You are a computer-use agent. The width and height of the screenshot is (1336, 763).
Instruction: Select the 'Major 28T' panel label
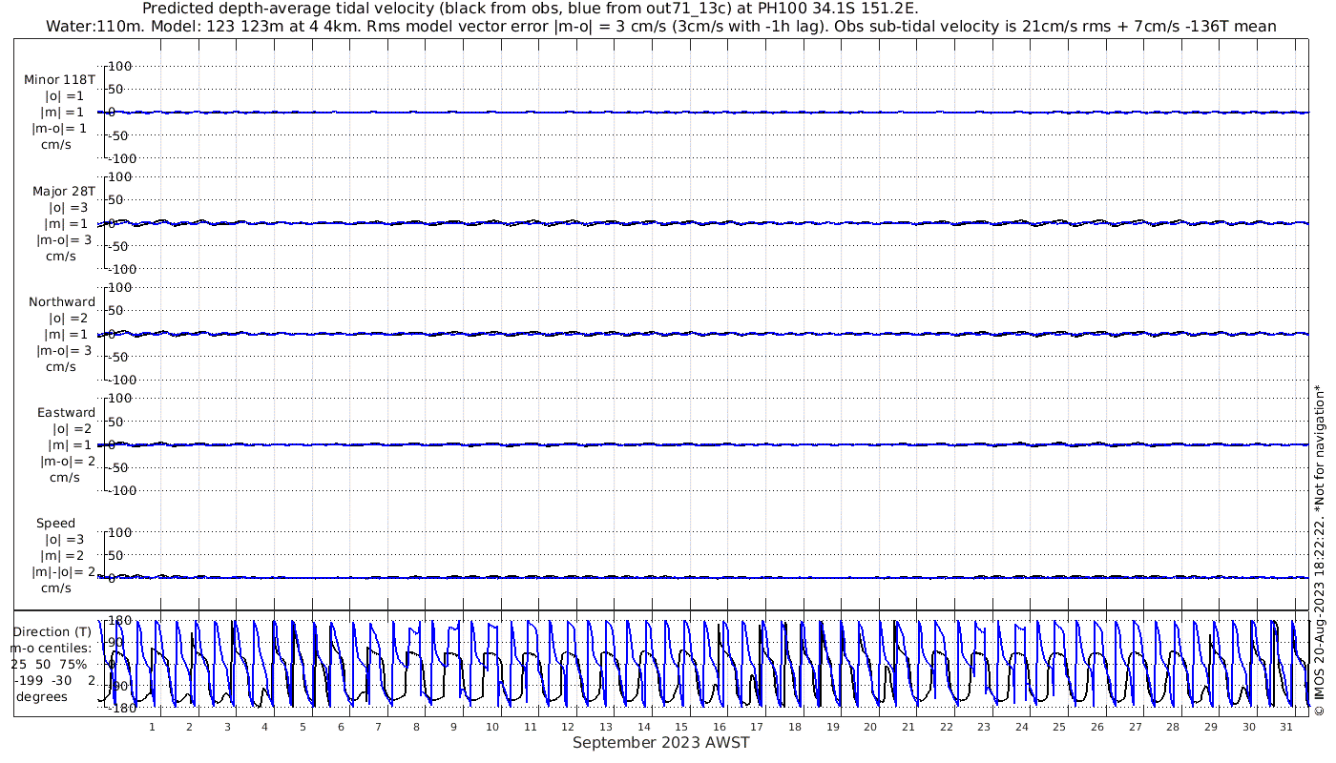[x=64, y=191]
